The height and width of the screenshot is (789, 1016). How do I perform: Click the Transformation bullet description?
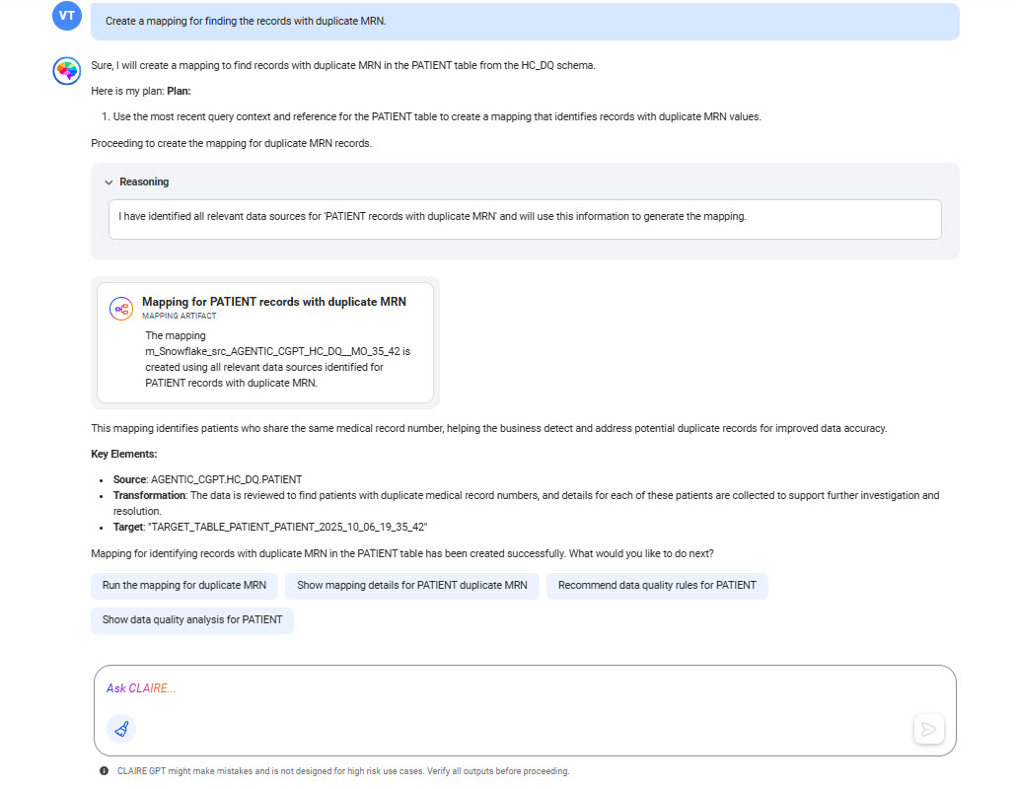click(526, 503)
